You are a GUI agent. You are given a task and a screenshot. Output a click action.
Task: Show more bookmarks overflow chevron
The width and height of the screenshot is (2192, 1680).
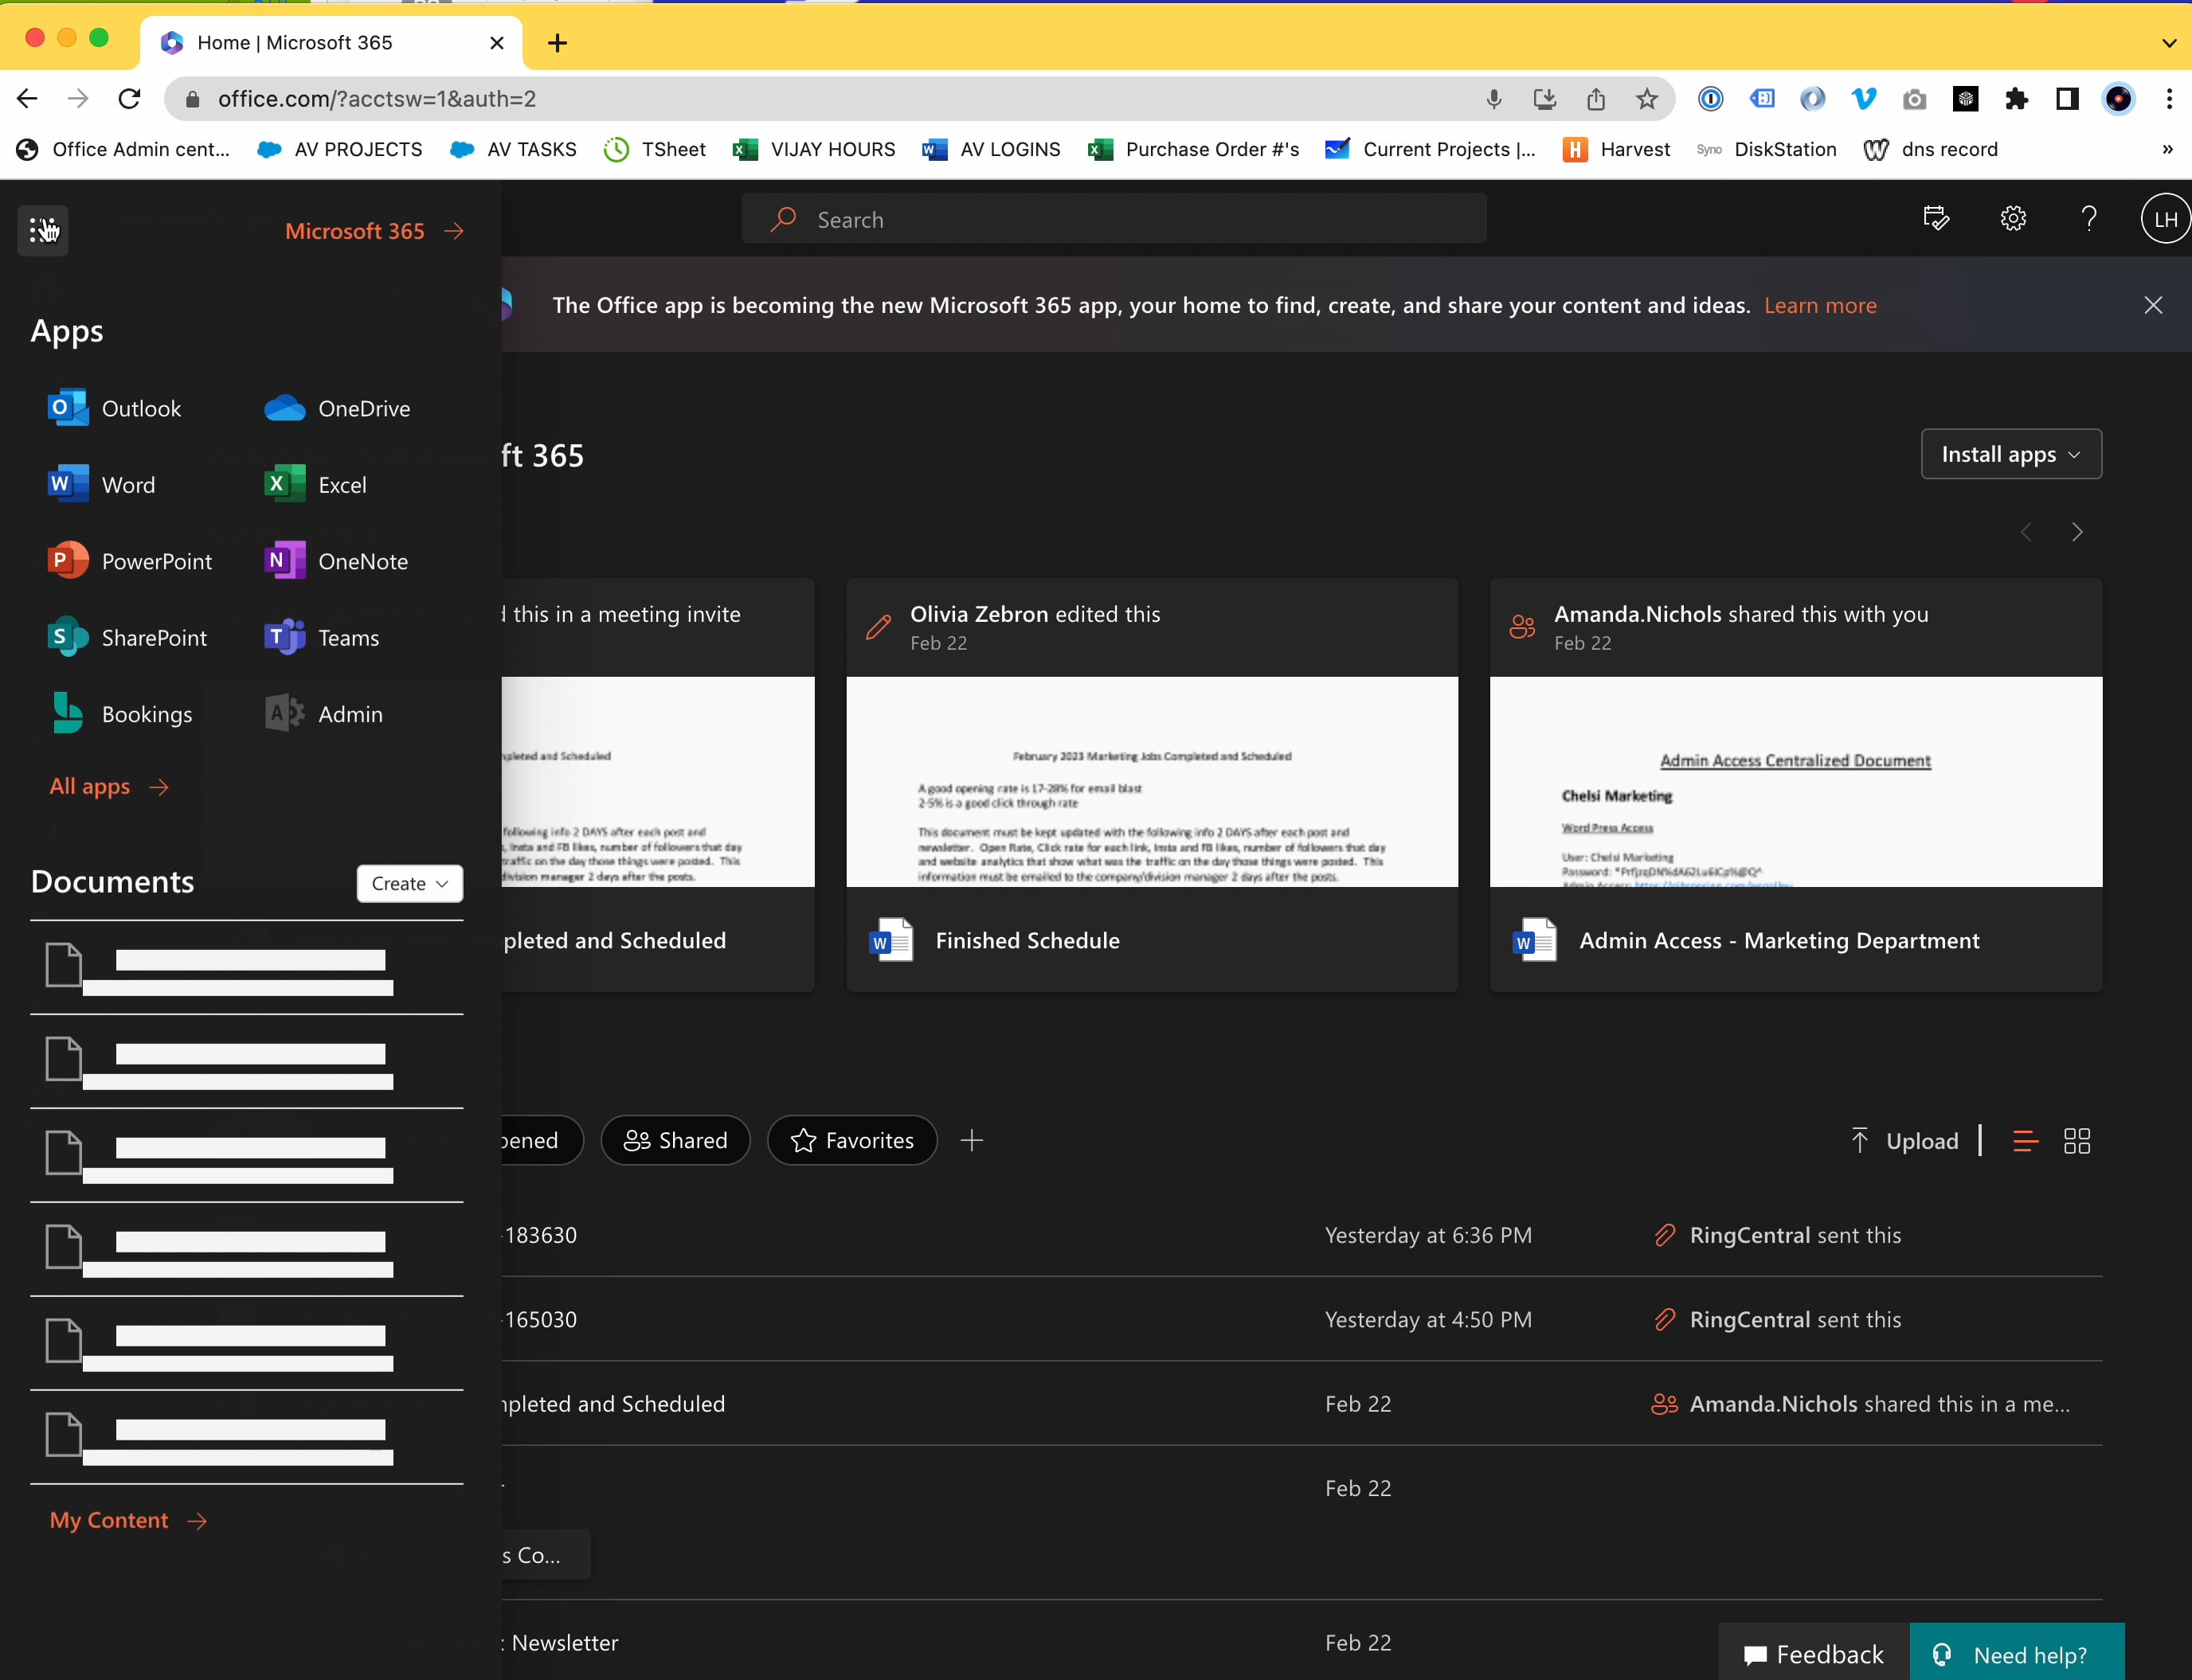click(x=2167, y=149)
